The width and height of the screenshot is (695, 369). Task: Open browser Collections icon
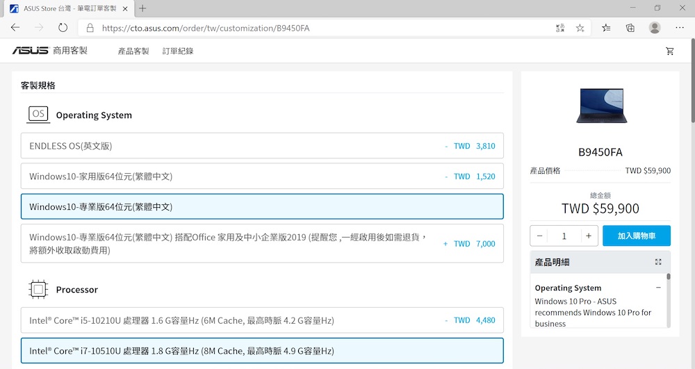pyautogui.click(x=630, y=28)
